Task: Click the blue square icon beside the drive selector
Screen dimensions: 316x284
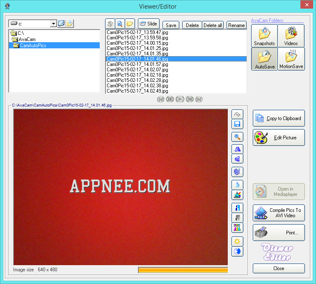Action: coord(62,23)
